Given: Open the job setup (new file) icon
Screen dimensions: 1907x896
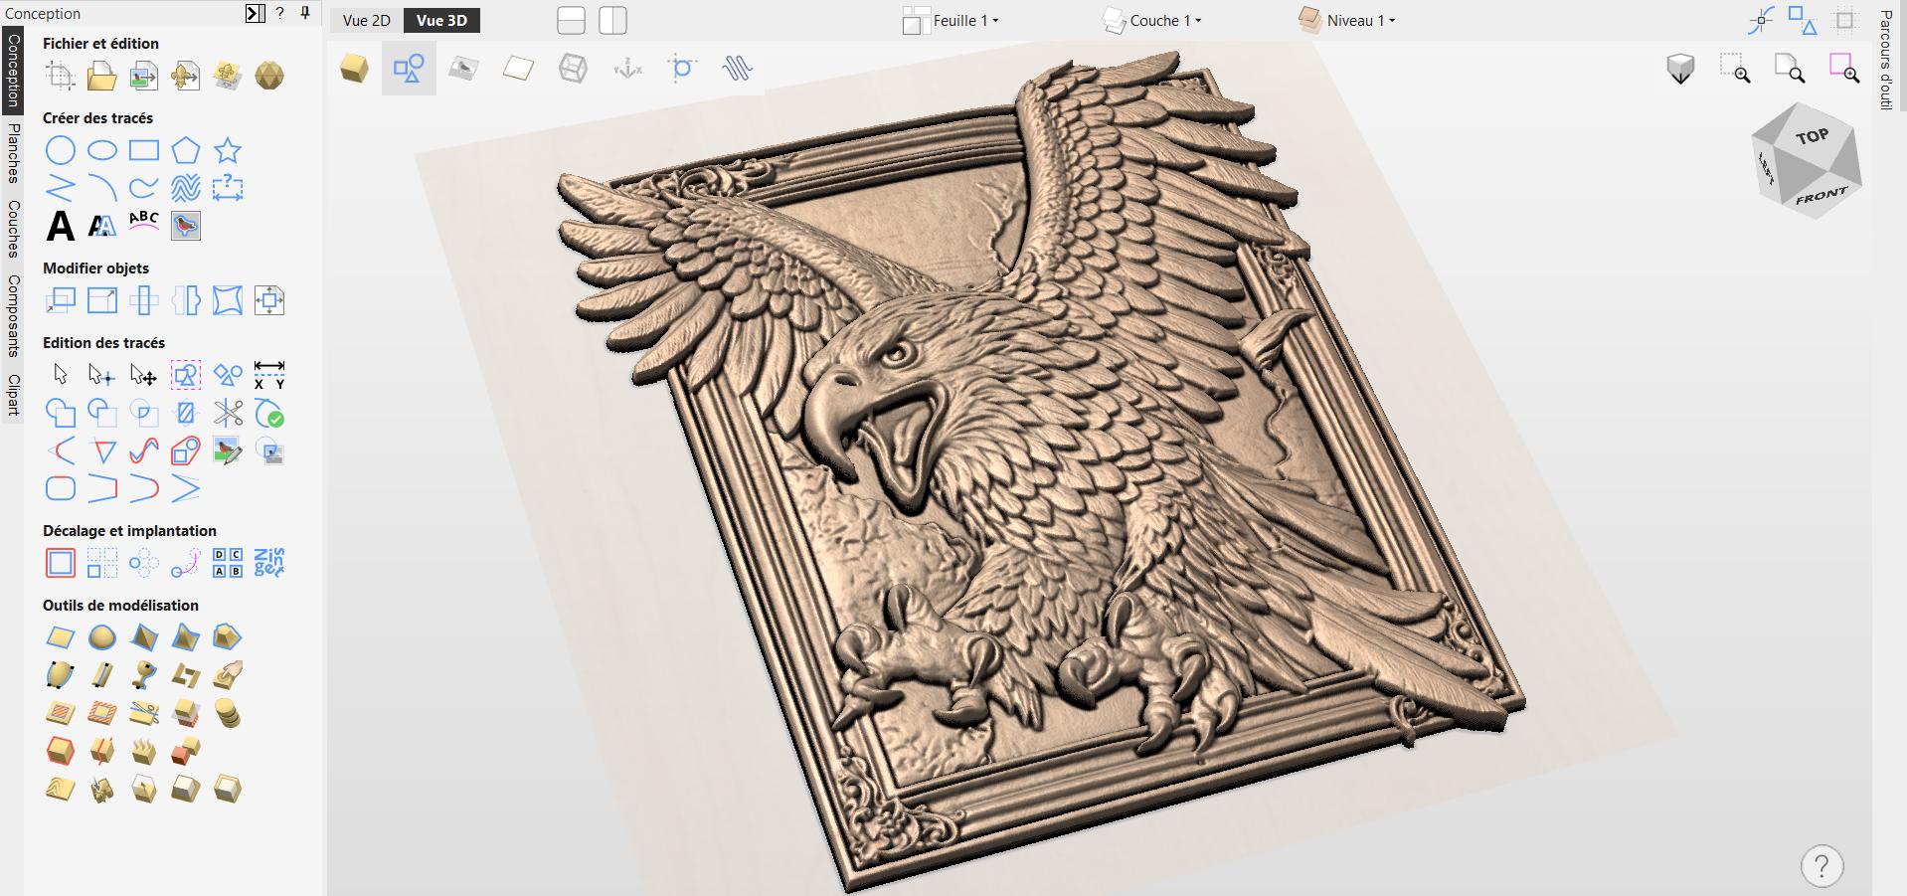Looking at the screenshot, I should (x=61, y=76).
